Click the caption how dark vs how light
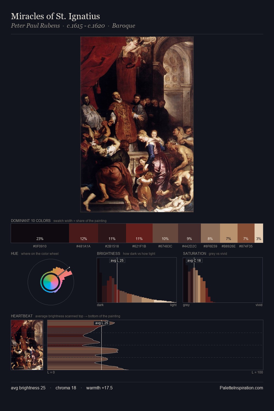Viewport: 274px width, 411px height. pyautogui.click(x=139, y=254)
